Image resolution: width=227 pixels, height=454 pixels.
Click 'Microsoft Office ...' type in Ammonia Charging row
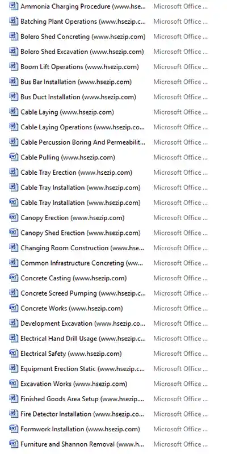180,6
